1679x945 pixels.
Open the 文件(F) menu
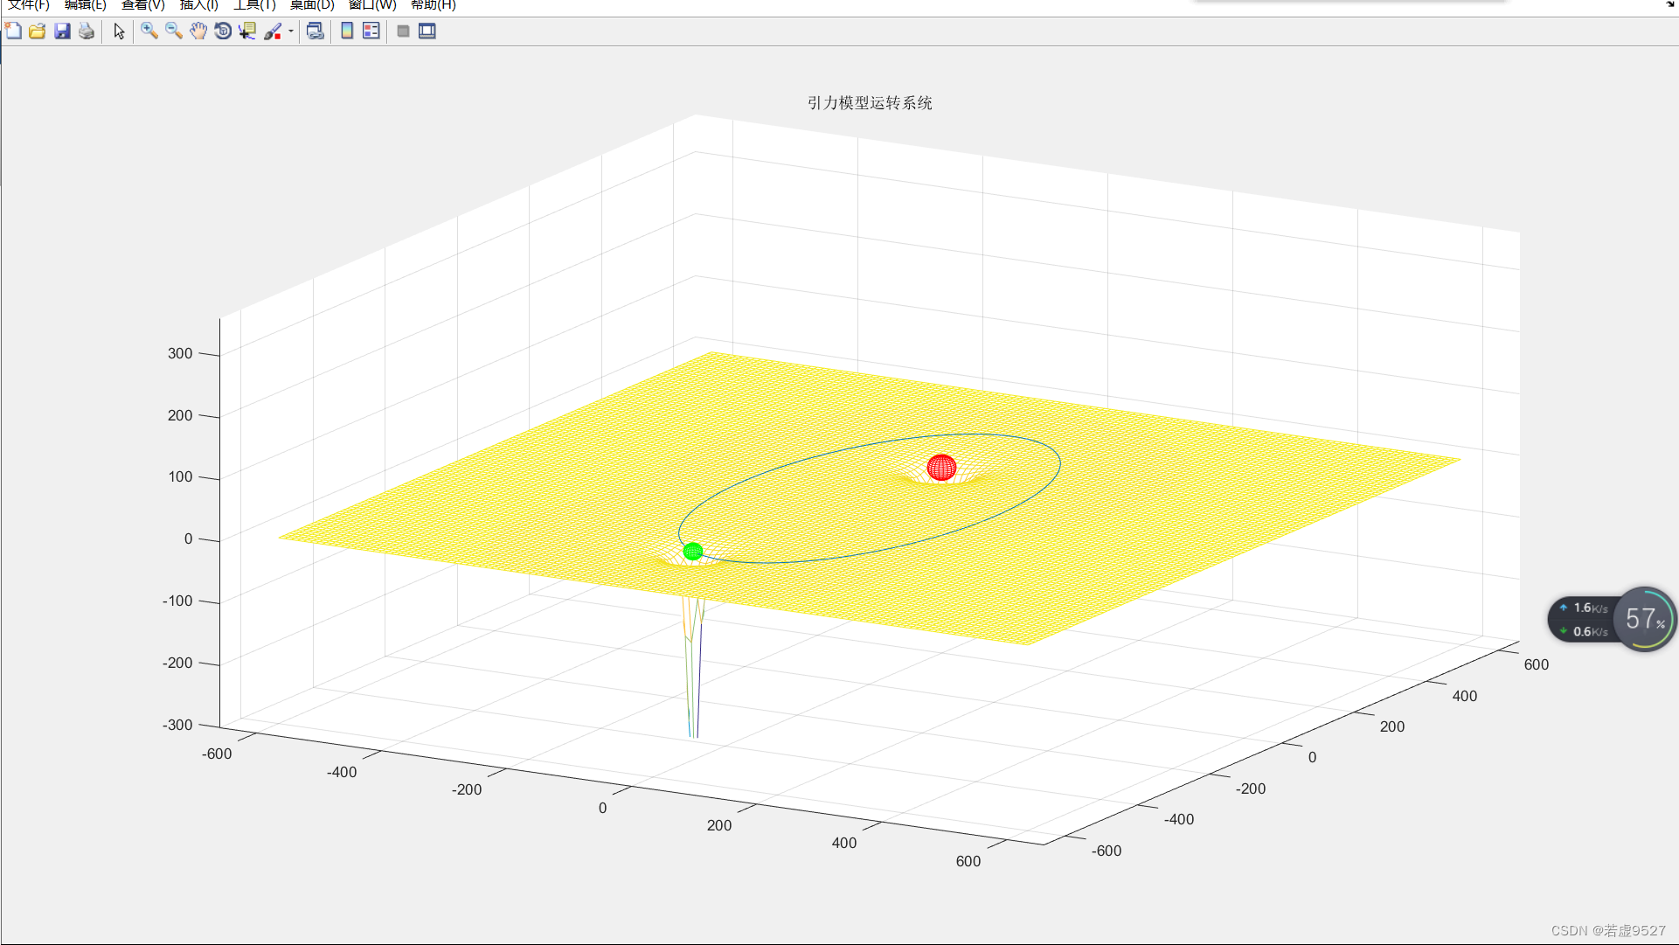[29, 5]
